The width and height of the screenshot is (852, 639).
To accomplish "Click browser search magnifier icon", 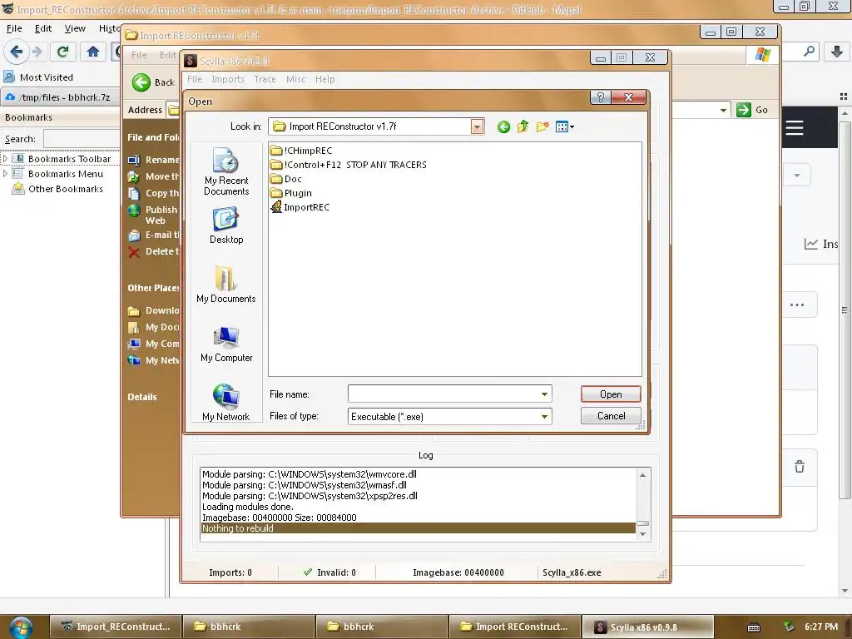I will click(x=809, y=52).
